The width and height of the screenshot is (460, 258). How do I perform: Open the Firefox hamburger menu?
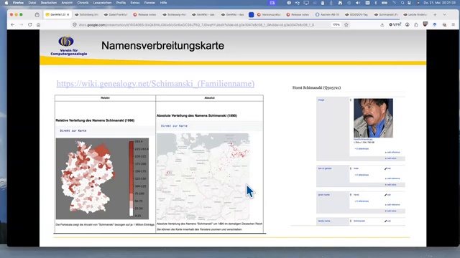(x=454, y=25)
